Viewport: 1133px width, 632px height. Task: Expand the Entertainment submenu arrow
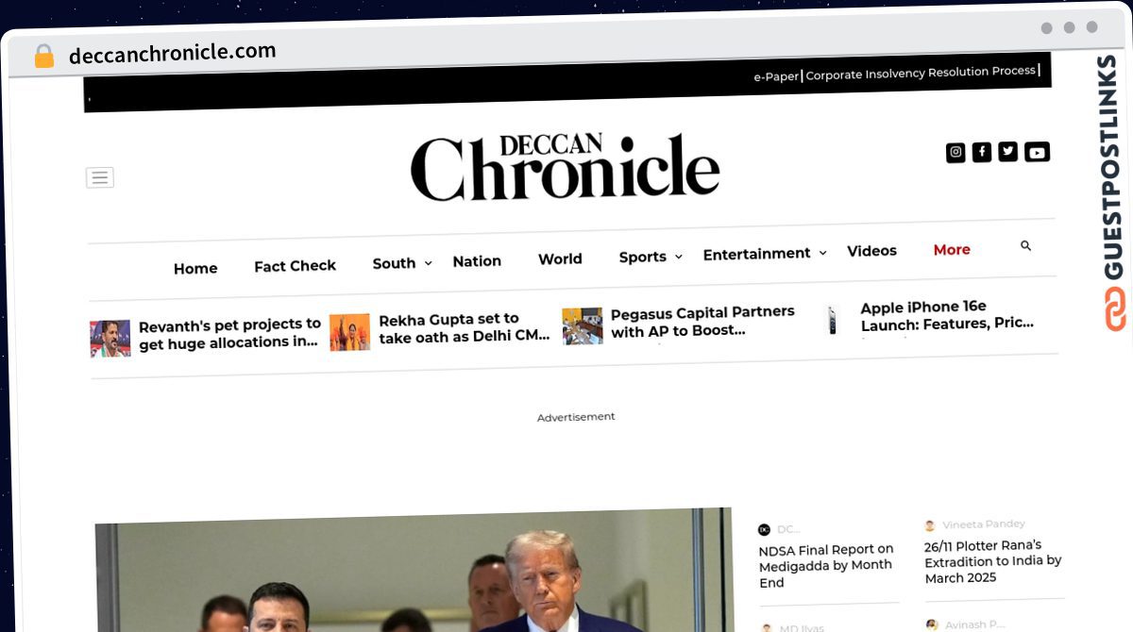(822, 253)
